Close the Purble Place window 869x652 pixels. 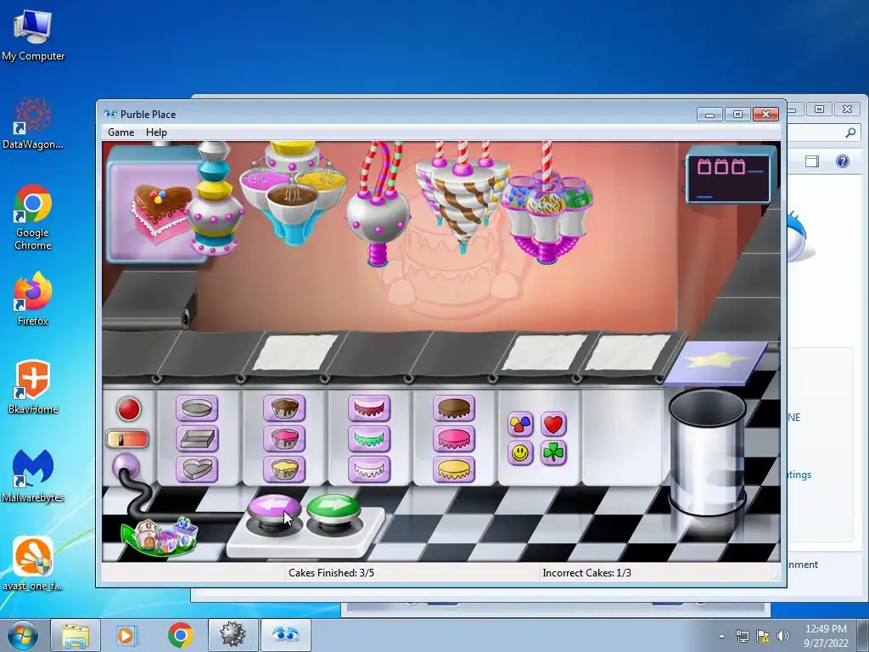766,115
